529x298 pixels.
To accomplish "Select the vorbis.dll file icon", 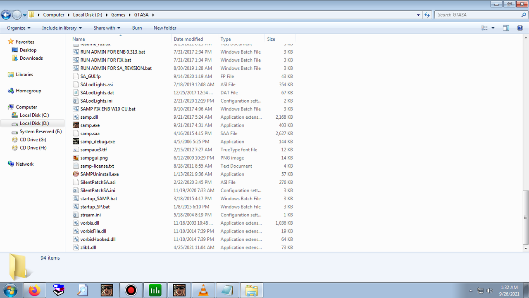I will [x=76, y=223].
